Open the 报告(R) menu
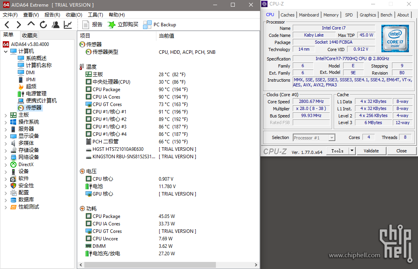This screenshot has height=269, width=418. (x=52, y=15)
